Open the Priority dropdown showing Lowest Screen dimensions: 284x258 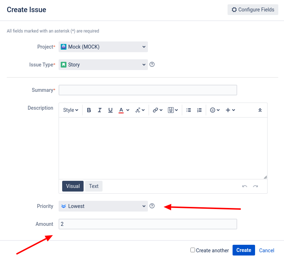click(103, 206)
